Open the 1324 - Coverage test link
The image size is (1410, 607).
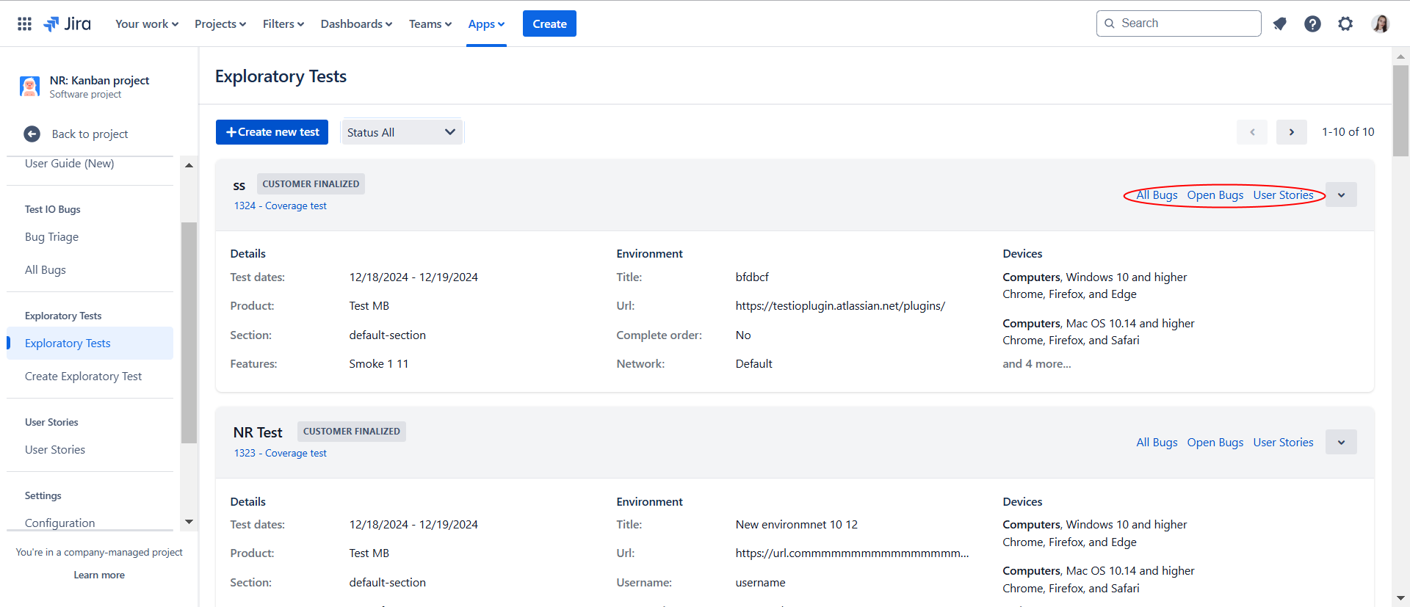point(281,206)
